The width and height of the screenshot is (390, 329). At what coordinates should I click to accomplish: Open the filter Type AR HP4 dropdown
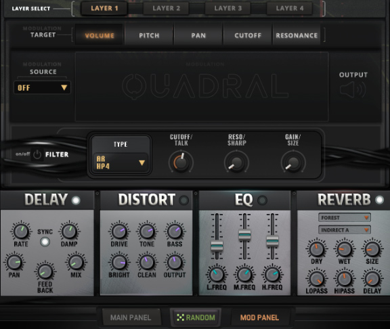coord(121,162)
